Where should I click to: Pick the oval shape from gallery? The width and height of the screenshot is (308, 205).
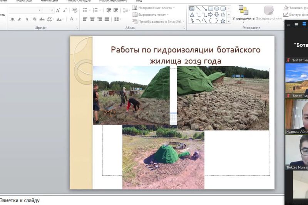coord(216,8)
